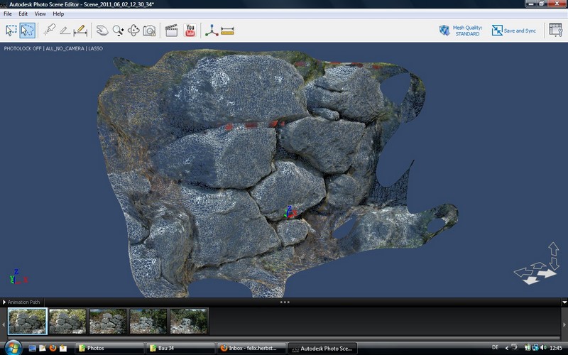Open display settings dropdown in toolbar
Screen dimensions: 568x355
(555, 31)
